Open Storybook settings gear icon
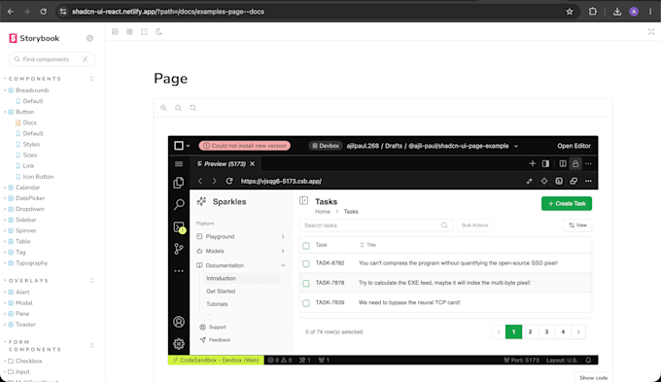 (89, 38)
